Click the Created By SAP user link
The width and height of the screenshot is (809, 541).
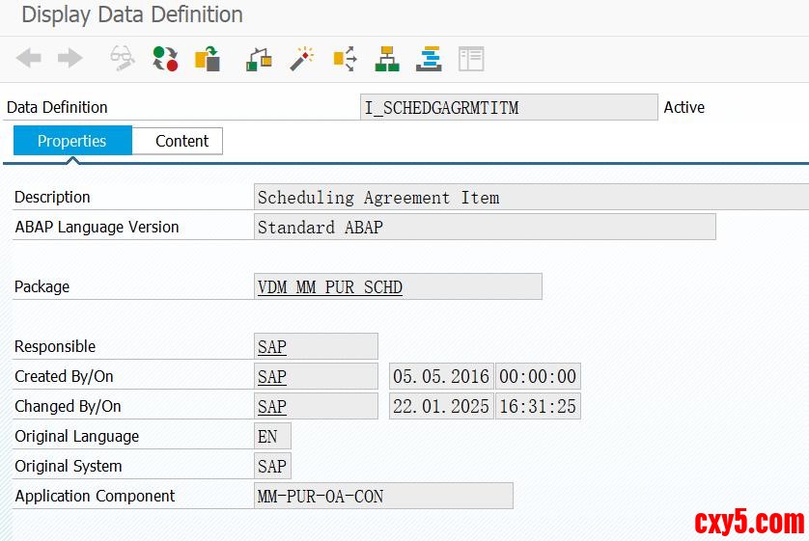(272, 377)
